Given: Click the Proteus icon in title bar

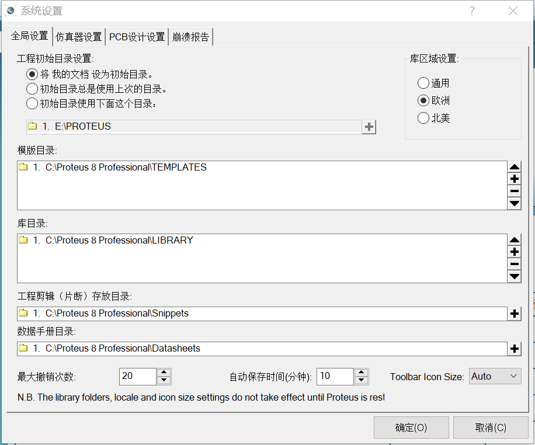Looking at the screenshot, I should coord(11,11).
